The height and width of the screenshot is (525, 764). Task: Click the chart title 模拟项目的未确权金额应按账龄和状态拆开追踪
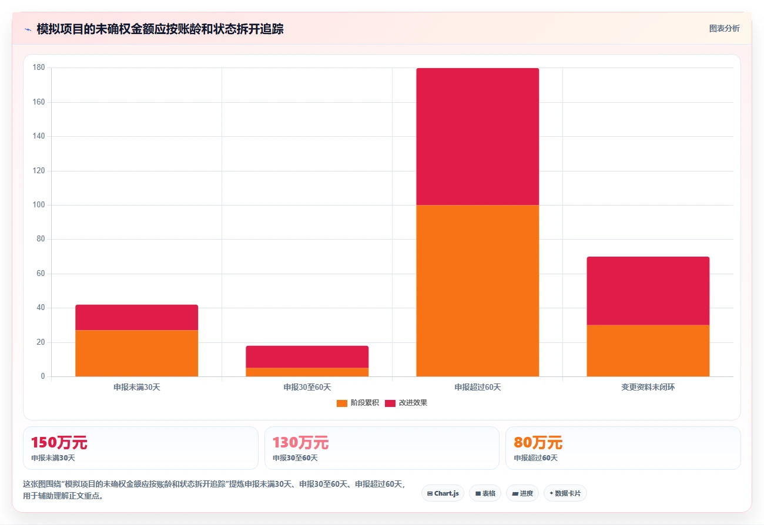click(x=160, y=29)
